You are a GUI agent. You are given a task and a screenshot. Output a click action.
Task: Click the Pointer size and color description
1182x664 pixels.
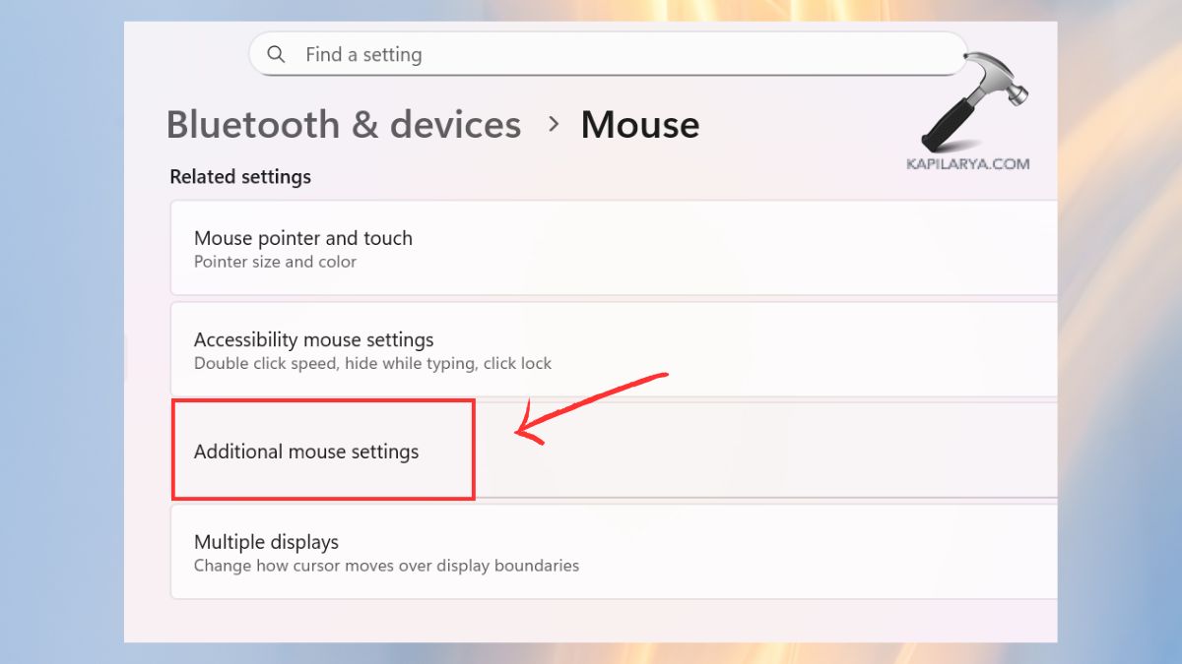click(274, 262)
